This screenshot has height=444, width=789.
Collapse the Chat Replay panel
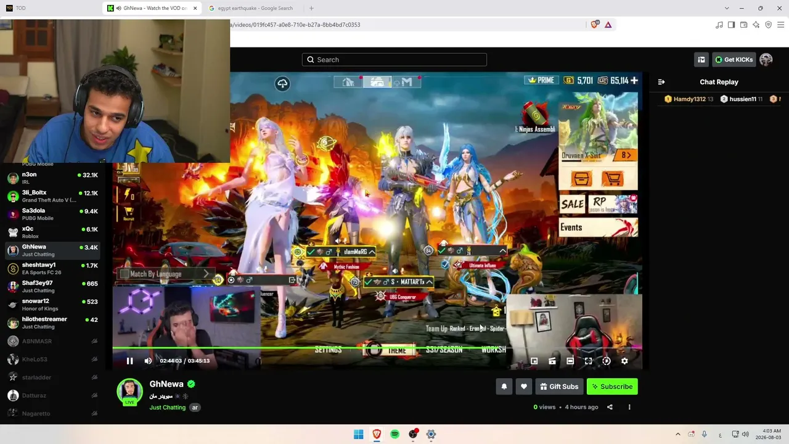click(661, 82)
